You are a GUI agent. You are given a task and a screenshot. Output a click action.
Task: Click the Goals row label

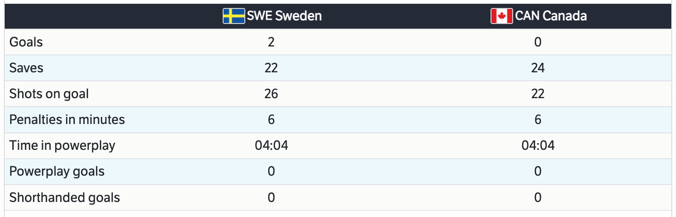(26, 42)
